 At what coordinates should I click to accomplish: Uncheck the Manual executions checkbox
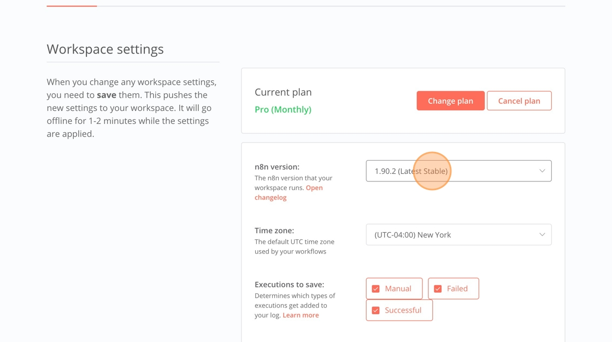coord(376,289)
